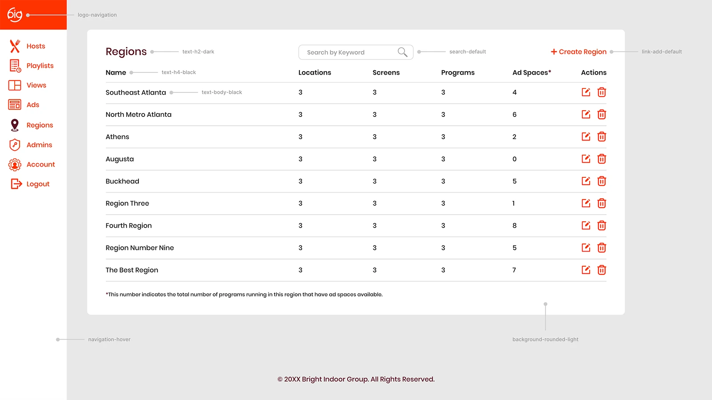Click the Locations column header

(315, 72)
